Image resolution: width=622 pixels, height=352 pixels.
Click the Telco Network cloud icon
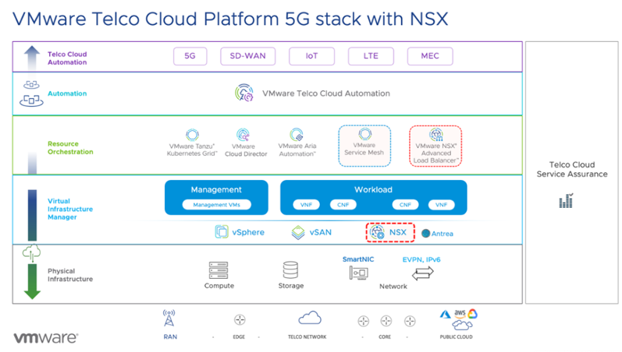tap(310, 318)
